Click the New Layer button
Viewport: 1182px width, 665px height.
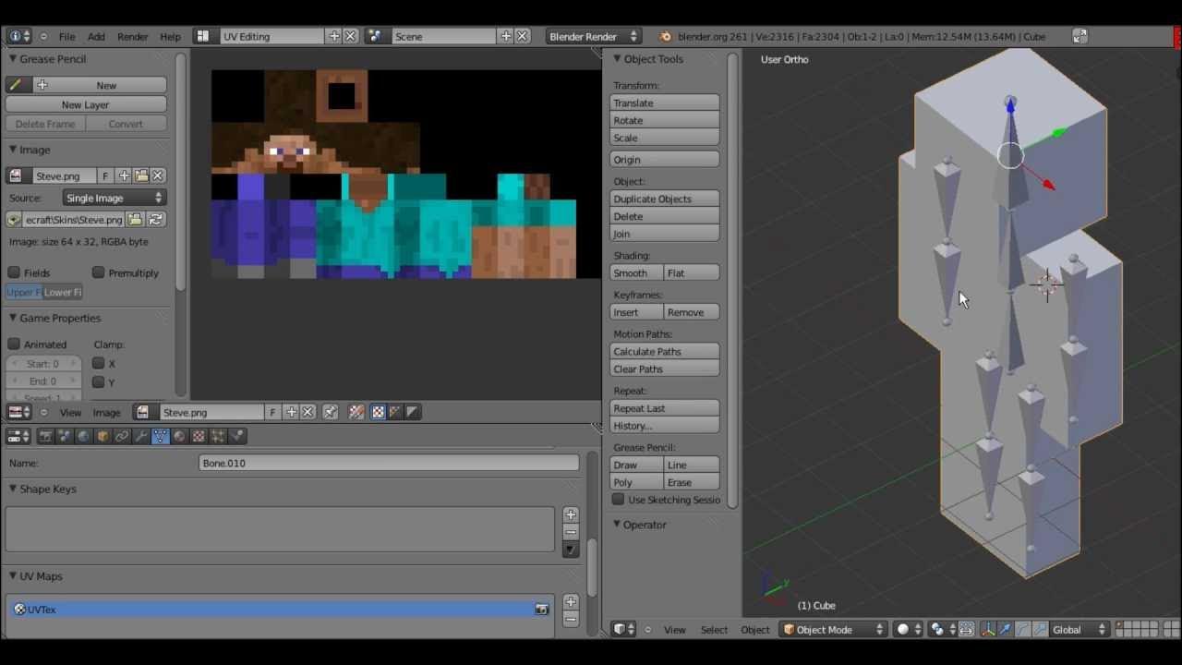(x=86, y=104)
